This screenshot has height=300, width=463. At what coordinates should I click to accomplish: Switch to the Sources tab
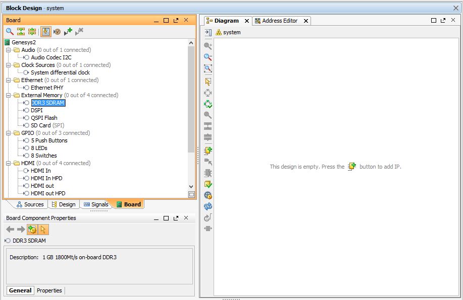click(30, 204)
